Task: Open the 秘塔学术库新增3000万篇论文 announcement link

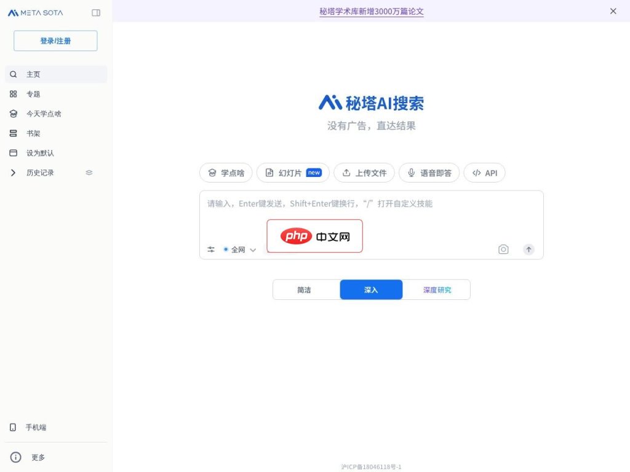Action: point(371,11)
